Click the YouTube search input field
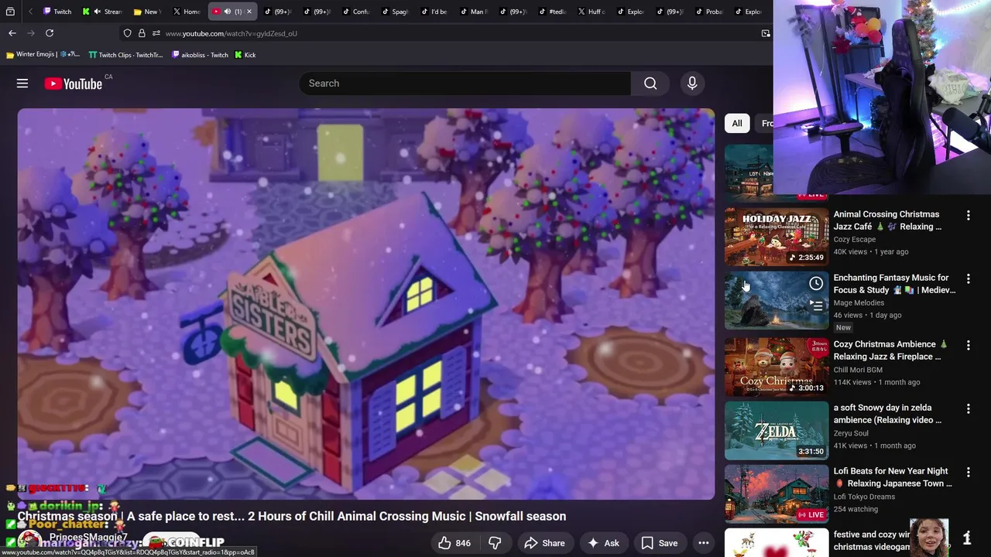The height and width of the screenshot is (557, 991). (x=465, y=84)
